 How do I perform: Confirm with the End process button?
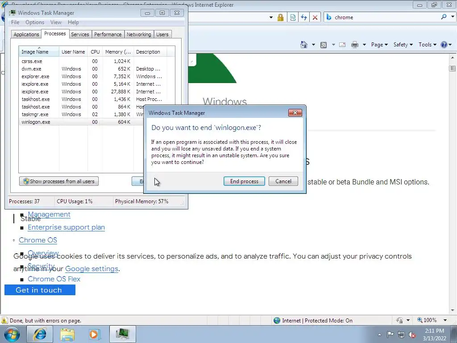tap(244, 181)
